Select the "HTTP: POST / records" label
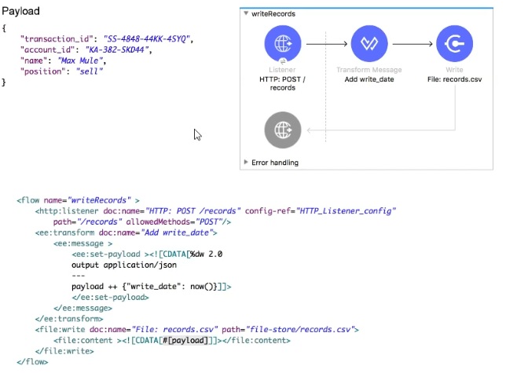506x373 pixels. click(283, 83)
